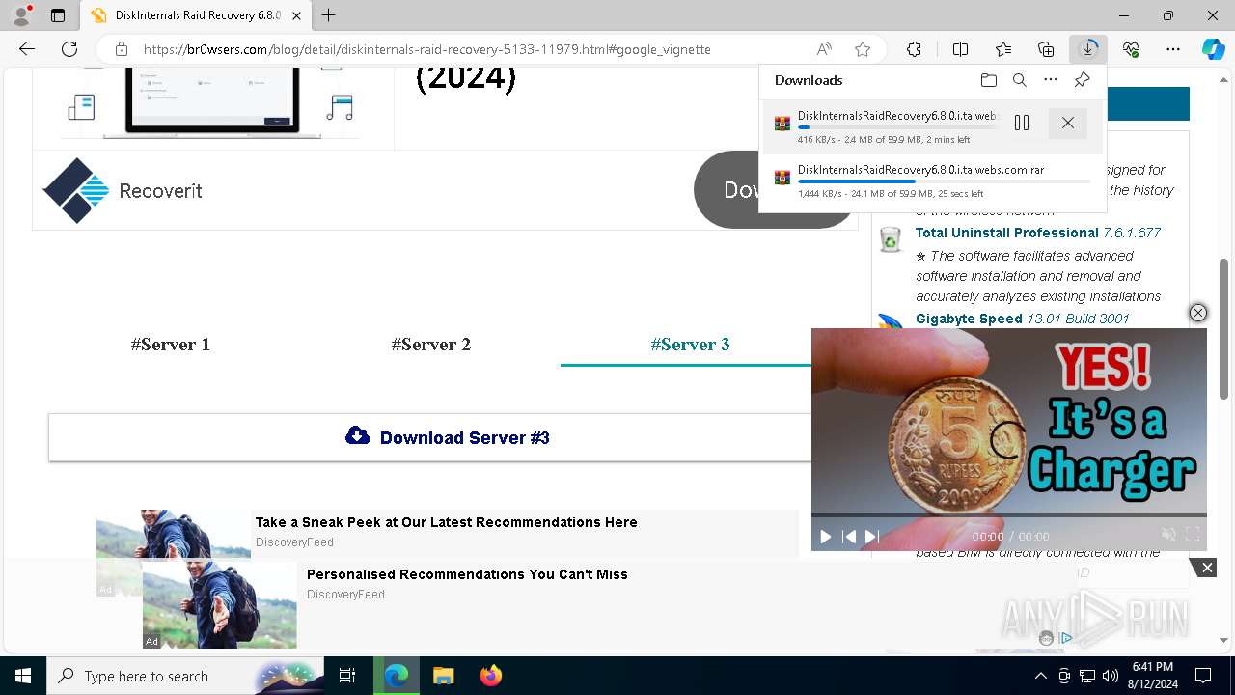Viewport: 1235px width, 695px height.
Task: Open AdChoices icon on banner
Action: click(x=1066, y=638)
